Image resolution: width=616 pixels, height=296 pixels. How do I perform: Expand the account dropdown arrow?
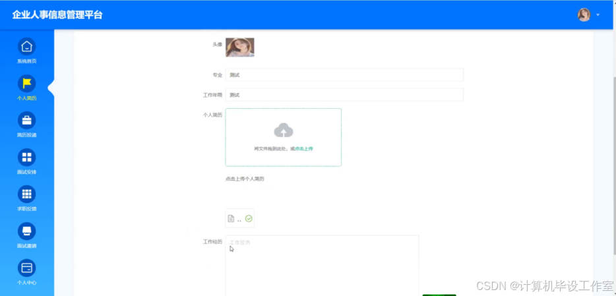598,15
